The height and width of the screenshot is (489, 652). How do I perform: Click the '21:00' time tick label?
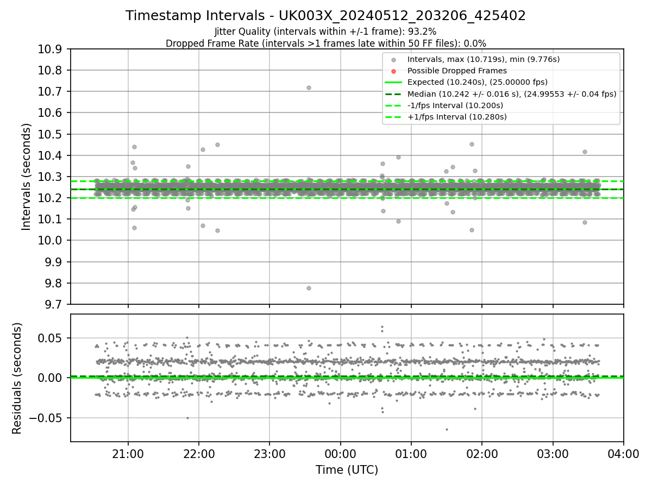pyautogui.click(x=128, y=454)
